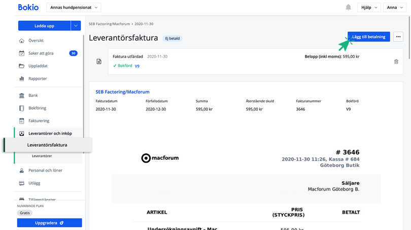The image size is (411, 230).
Task: Click the Uppgradera button
Action: [x=49, y=222]
